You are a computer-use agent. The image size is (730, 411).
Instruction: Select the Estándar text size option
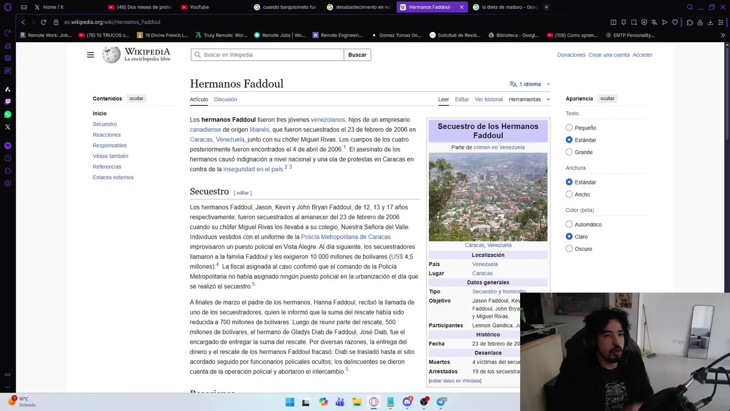pyautogui.click(x=569, y=140)
